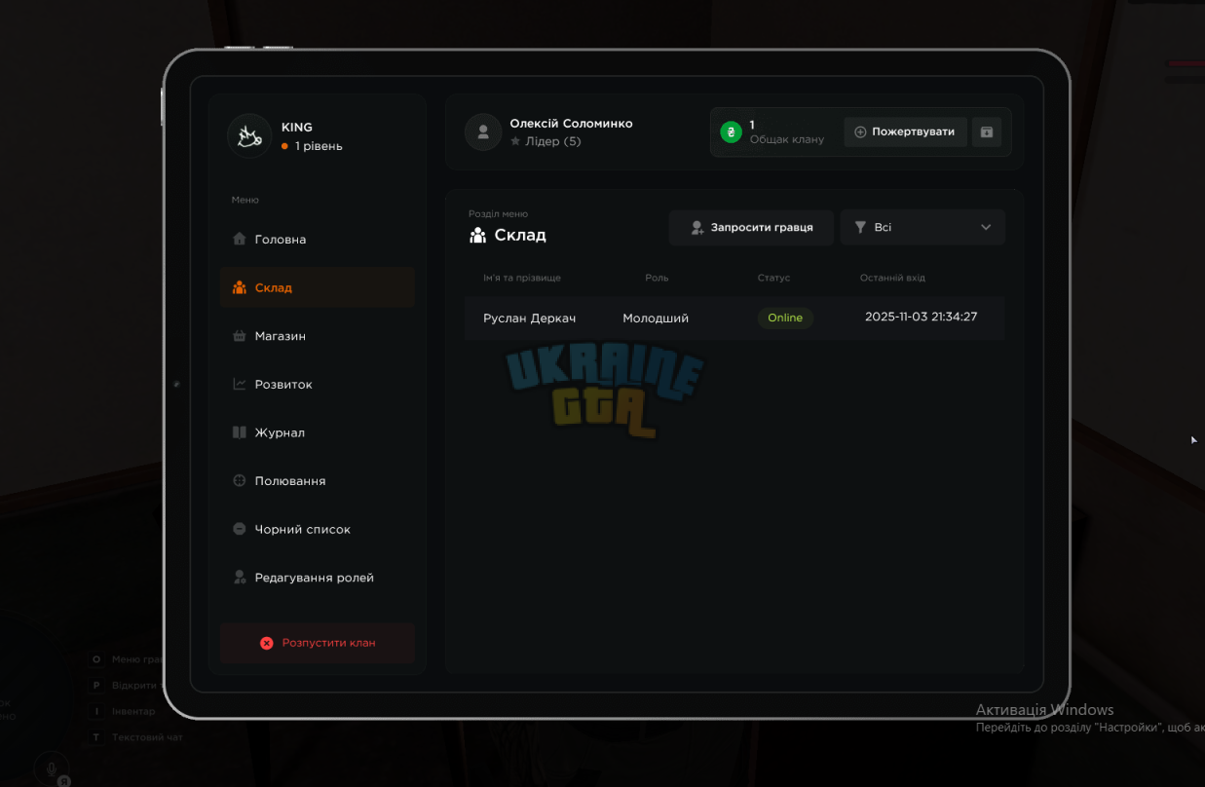Click the home icon beside Головна

pyautogui.click(x=240, y=239)
